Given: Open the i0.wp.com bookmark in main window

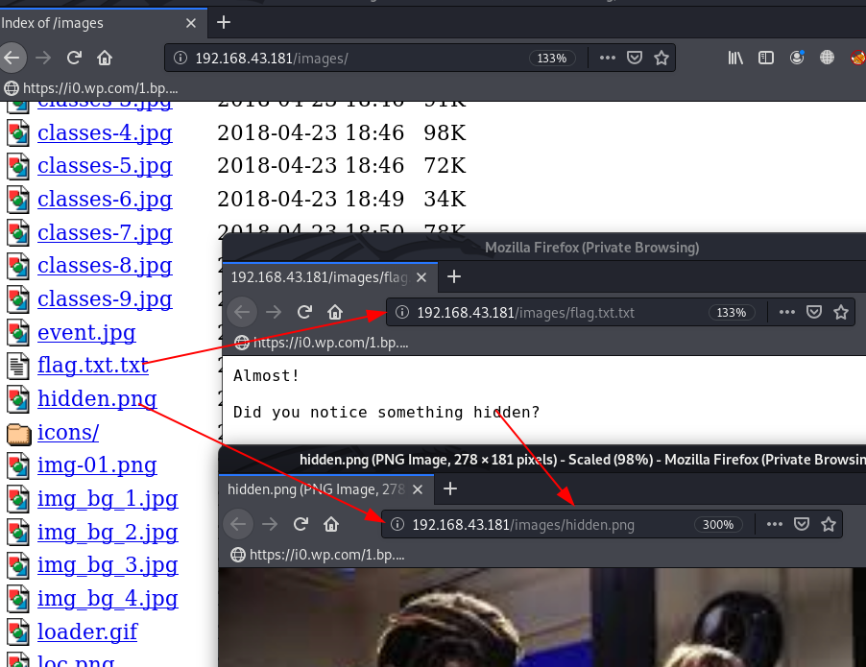Looking at the screenshot, I should pyautogui.click(x=91, y=88).
